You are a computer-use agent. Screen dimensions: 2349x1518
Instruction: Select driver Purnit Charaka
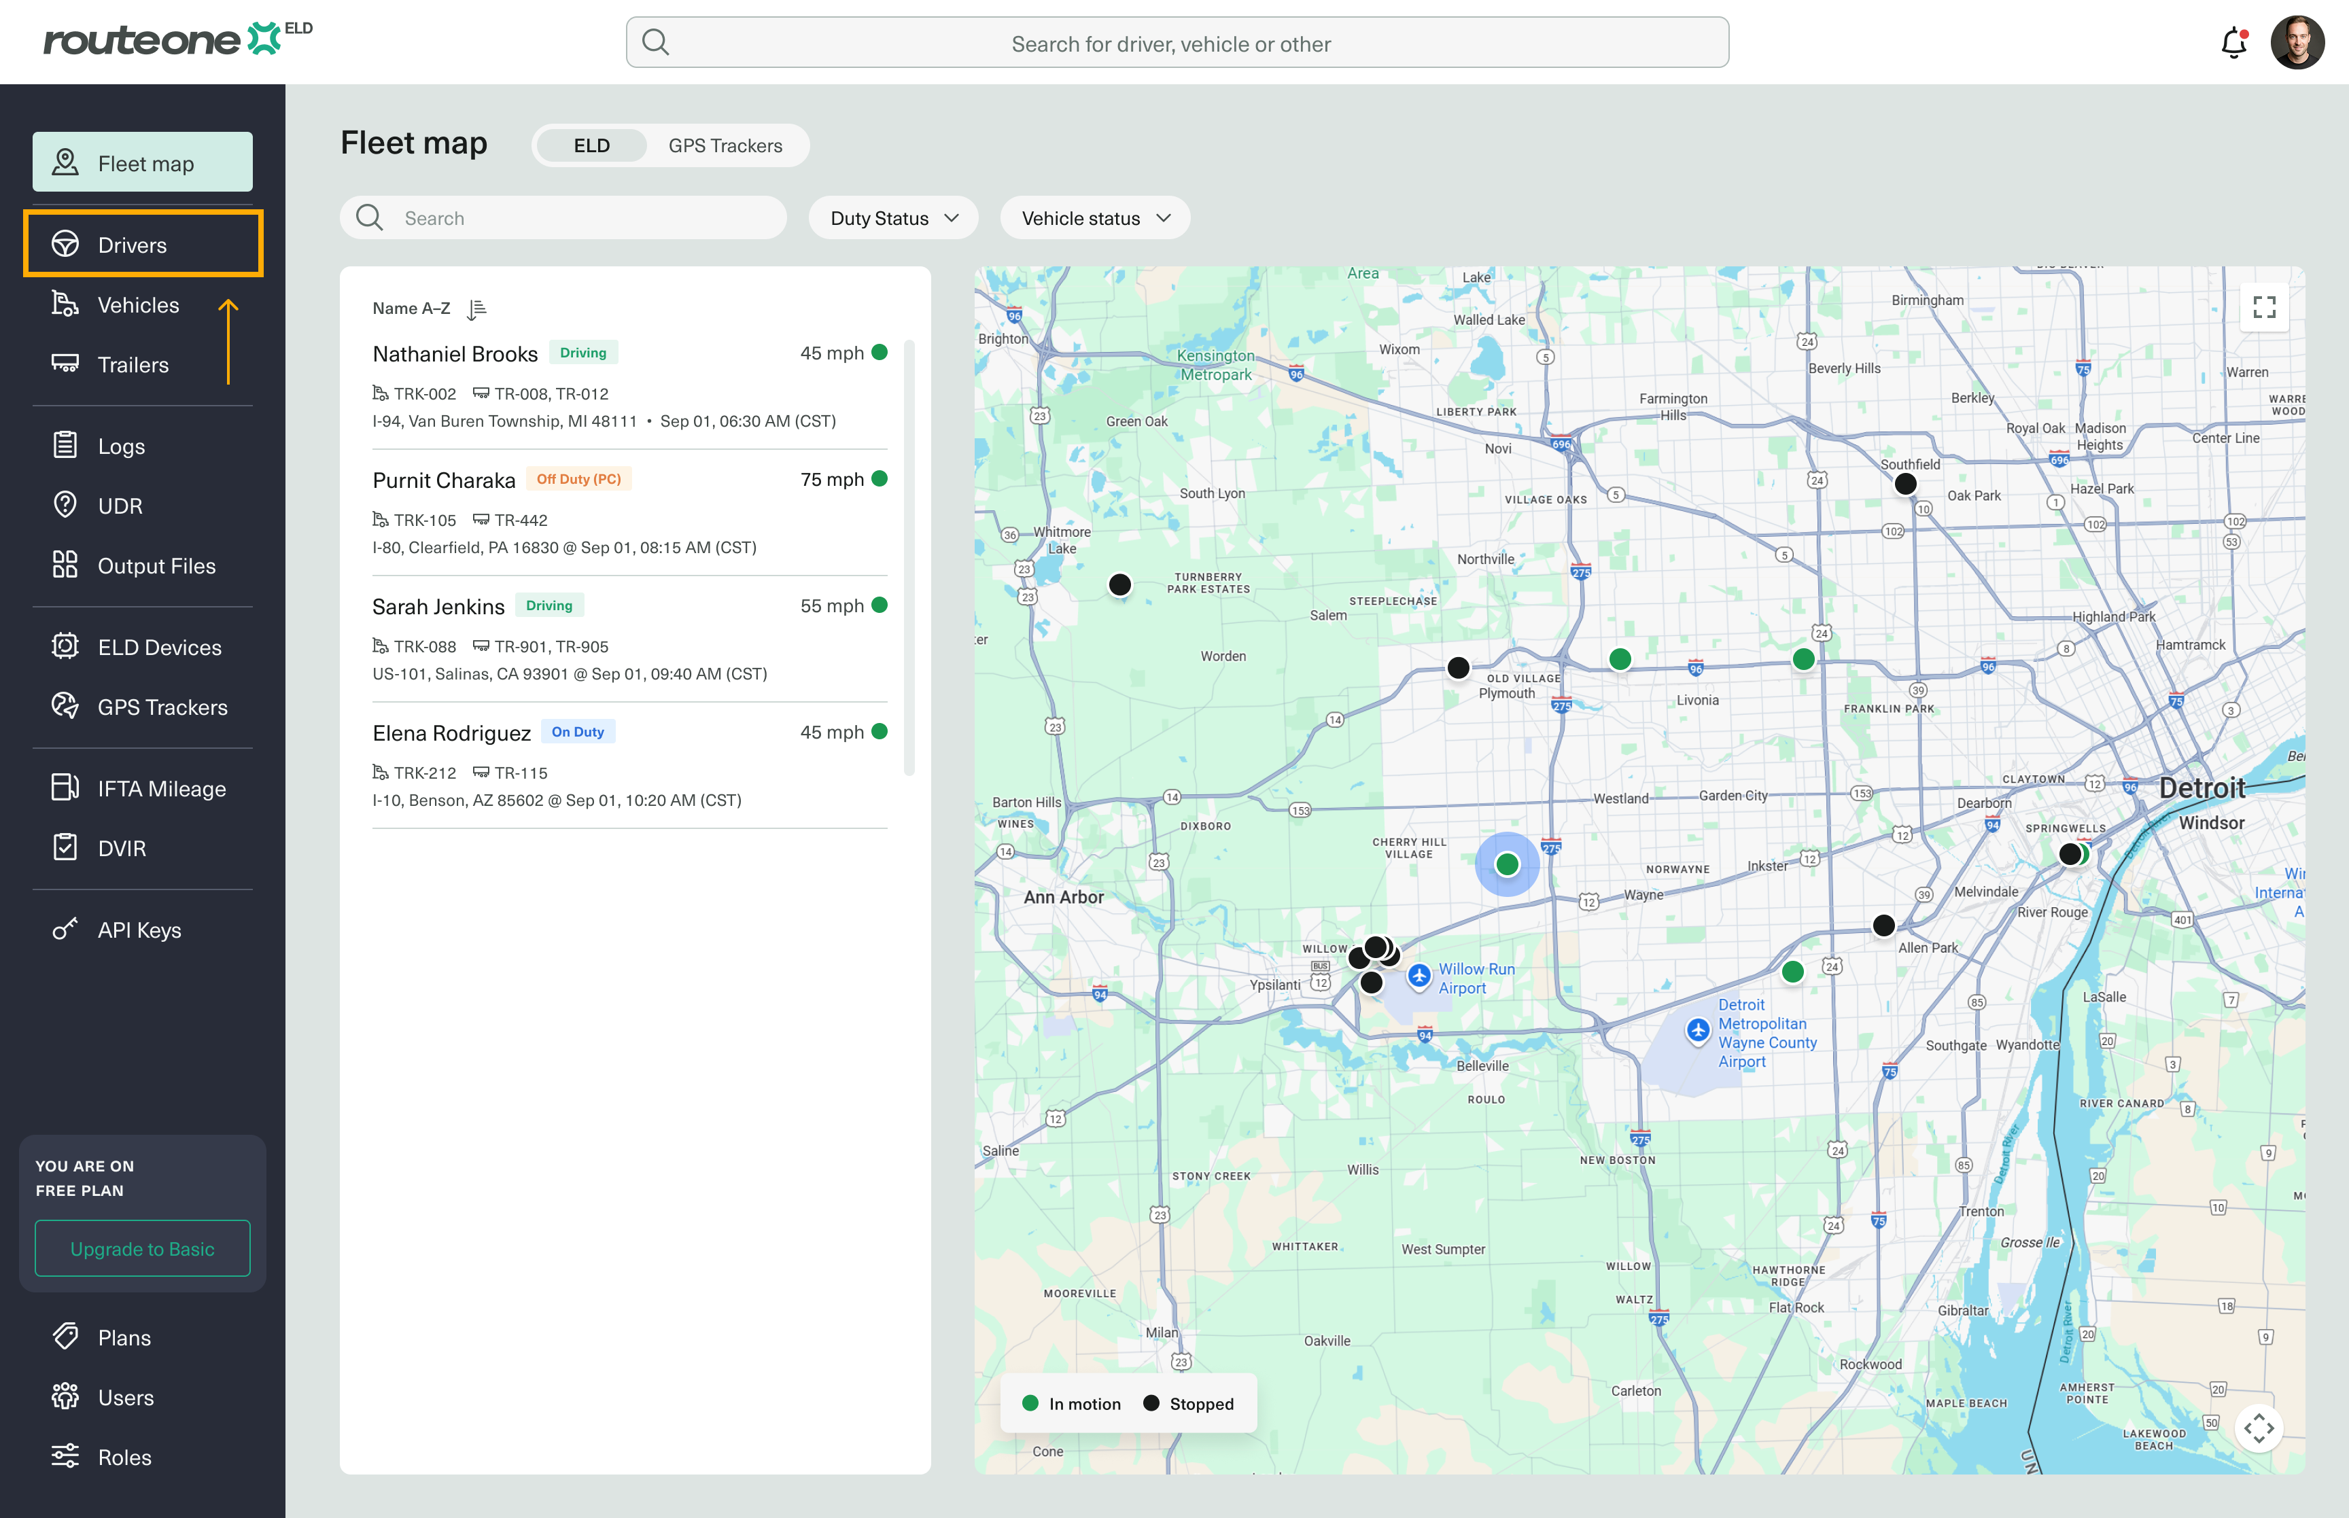click(x=630, y=512)
